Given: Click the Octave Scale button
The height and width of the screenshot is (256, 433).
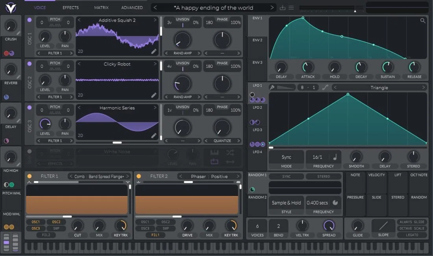Looking at the screenshot, I should click(412, 228).
